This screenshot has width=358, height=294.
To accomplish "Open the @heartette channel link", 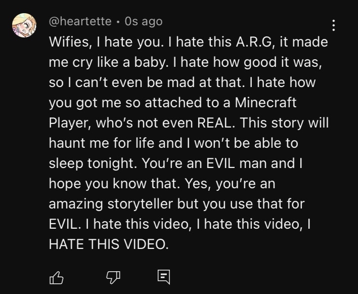I will click(x=80, y=21).
